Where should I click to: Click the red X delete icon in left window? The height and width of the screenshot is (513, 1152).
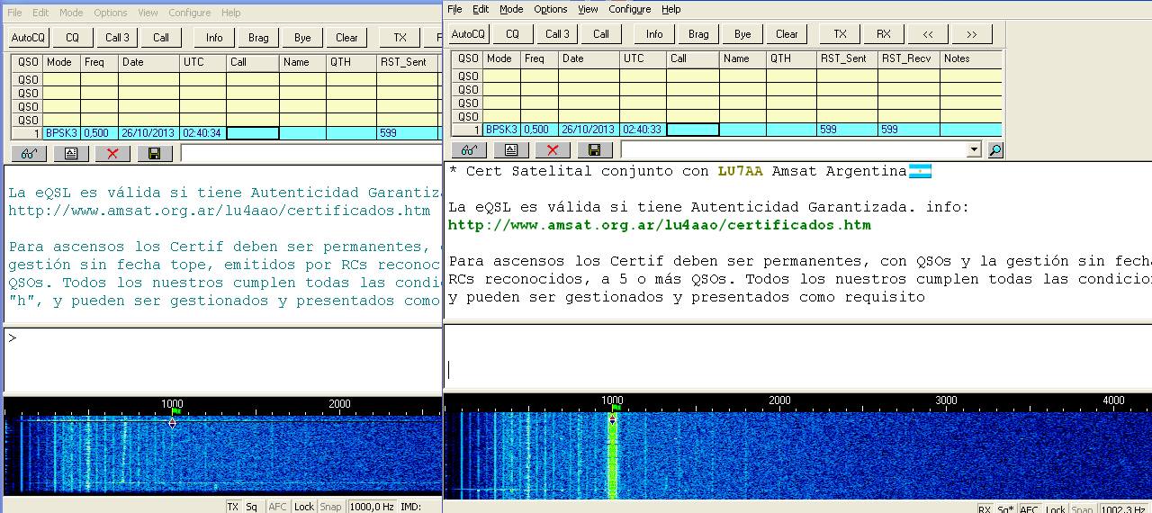click(112, 154)
